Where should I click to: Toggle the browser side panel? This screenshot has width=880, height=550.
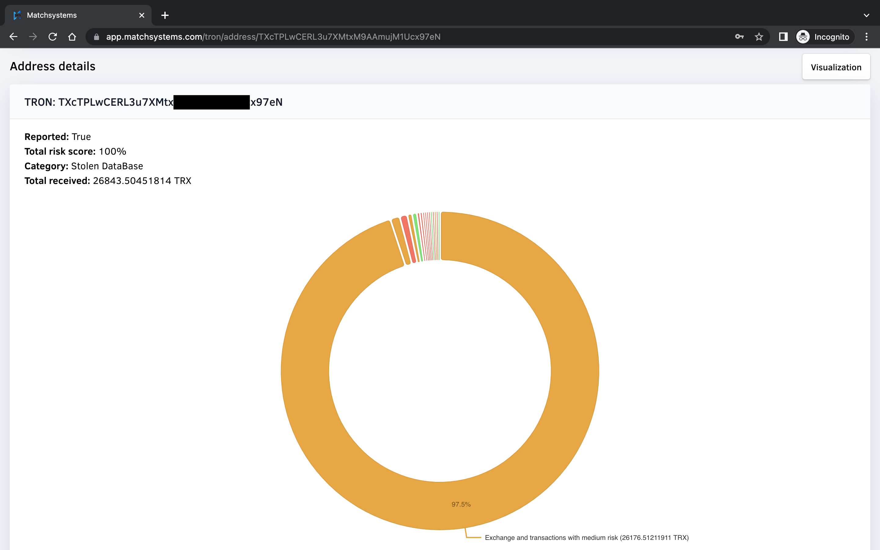coord(783,37)
